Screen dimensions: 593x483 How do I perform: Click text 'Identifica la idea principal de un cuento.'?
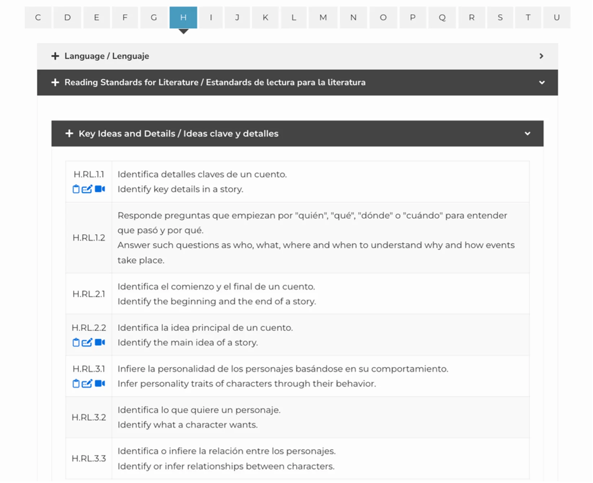(205, 328)
